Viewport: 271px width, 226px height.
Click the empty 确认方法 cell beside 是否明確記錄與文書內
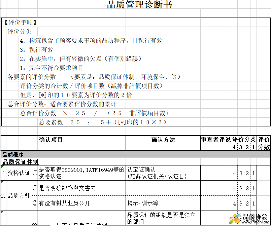click(163, 188)
